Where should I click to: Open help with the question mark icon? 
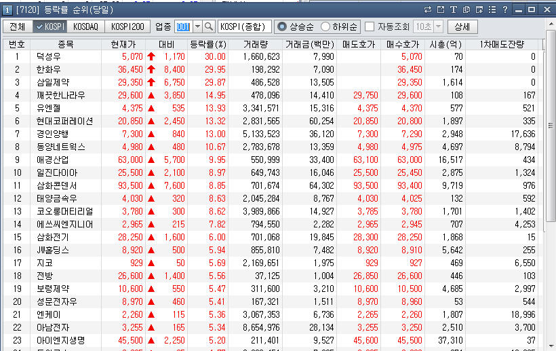[x=505, y=10]
